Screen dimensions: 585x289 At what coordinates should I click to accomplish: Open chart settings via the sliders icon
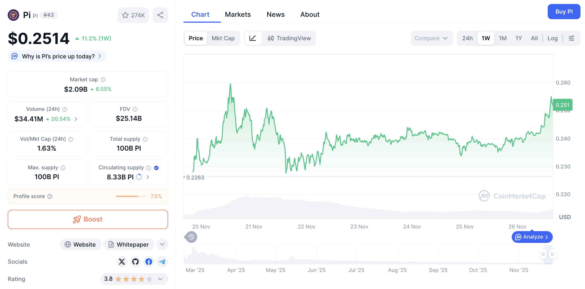(571, 38)
